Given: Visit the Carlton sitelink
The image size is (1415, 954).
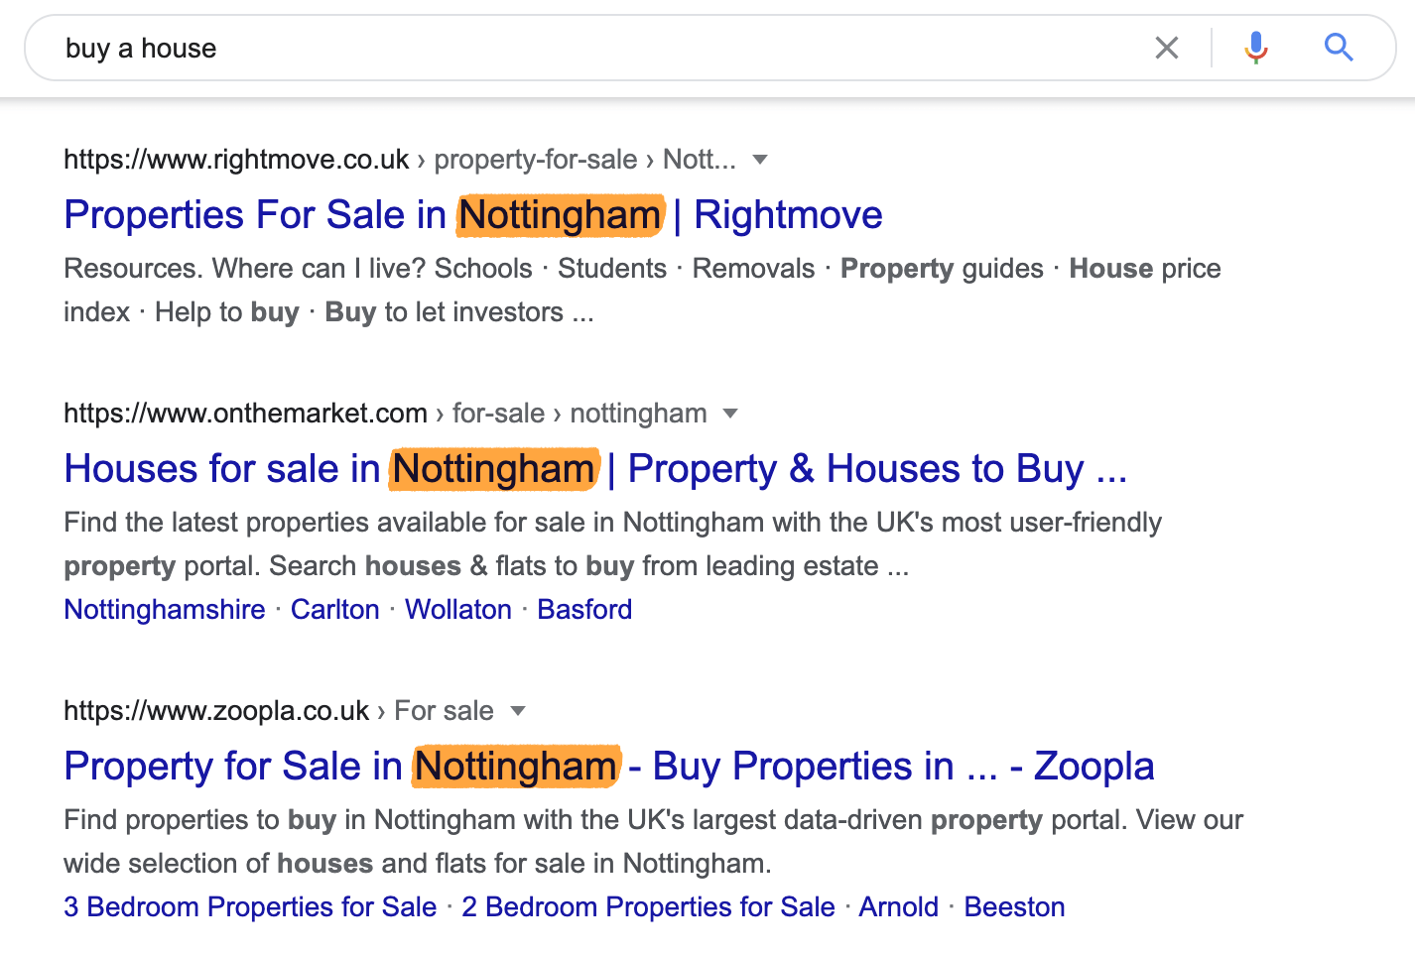Looking at the screenshot, I should pos(334,610).
